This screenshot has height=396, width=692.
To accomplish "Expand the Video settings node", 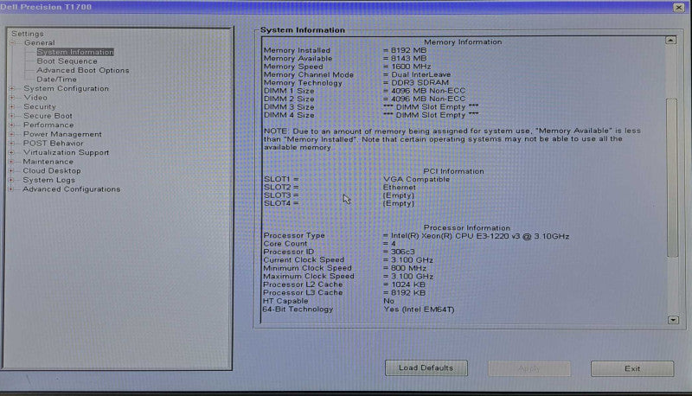I will click(12, 98).
